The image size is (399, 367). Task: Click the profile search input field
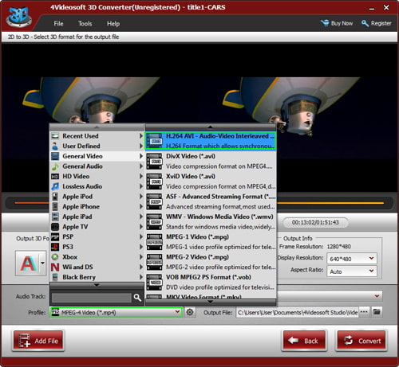tap(91, 298)
